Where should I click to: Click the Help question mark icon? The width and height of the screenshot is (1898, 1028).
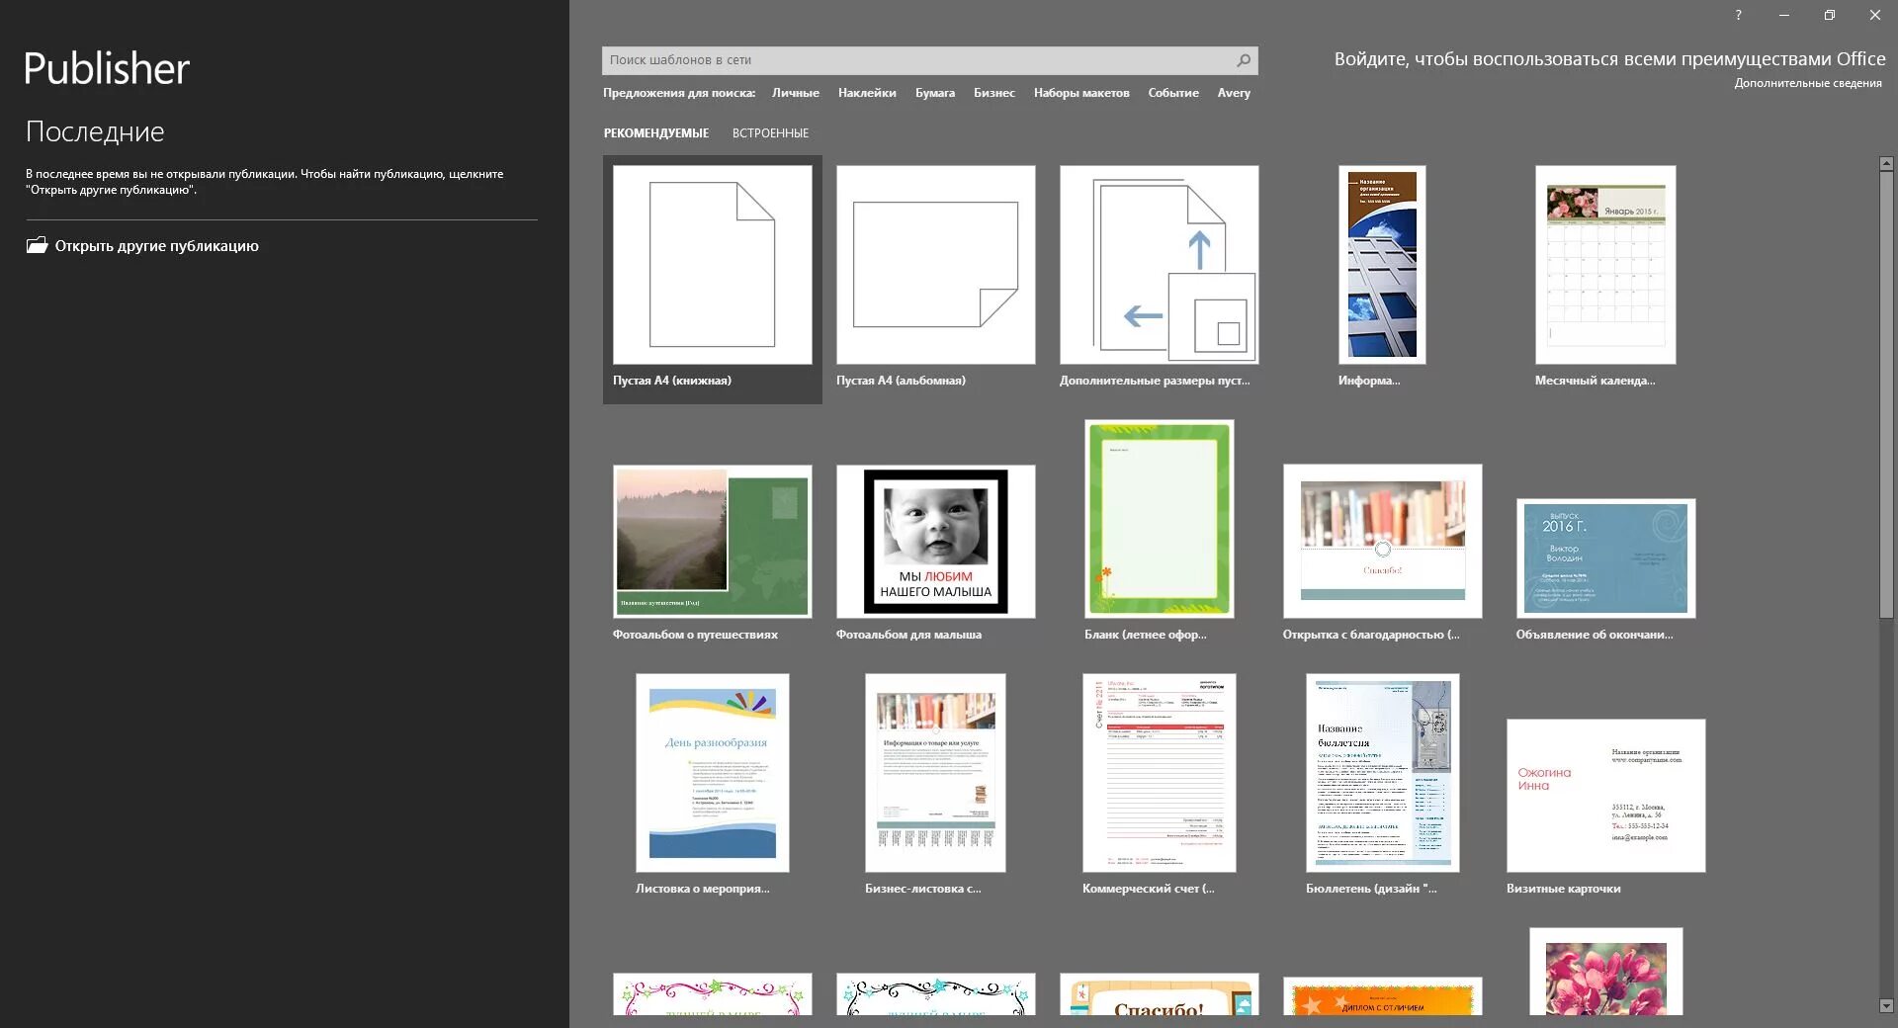tap(1738, 15)
